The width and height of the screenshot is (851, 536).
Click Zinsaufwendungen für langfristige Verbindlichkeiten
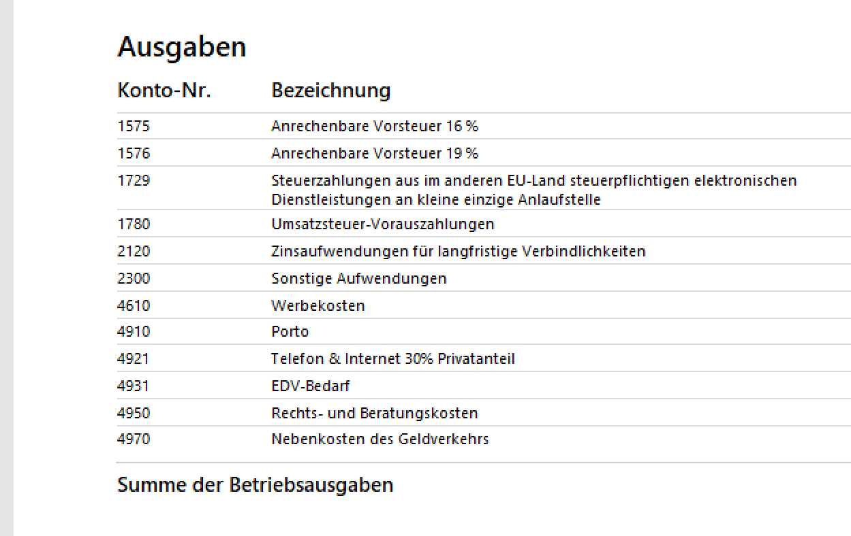coord(459,251)
